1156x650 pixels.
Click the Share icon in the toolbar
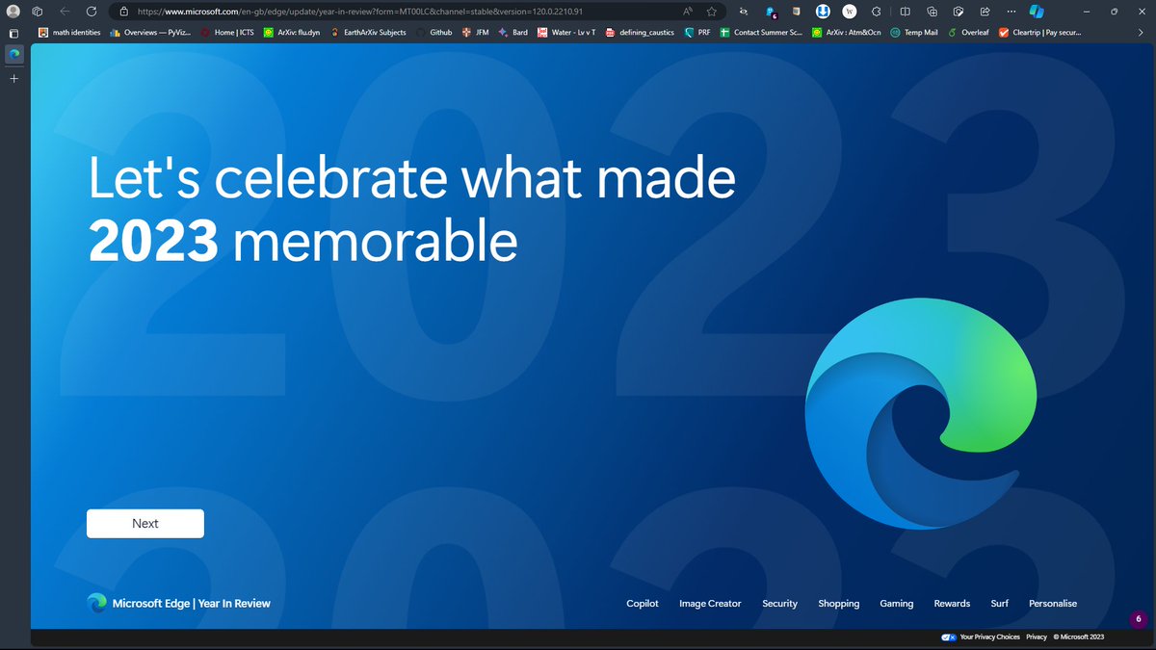click(x=985, y=12)
